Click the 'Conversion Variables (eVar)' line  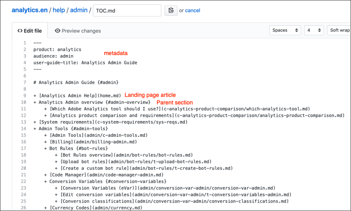pos(165,188)
